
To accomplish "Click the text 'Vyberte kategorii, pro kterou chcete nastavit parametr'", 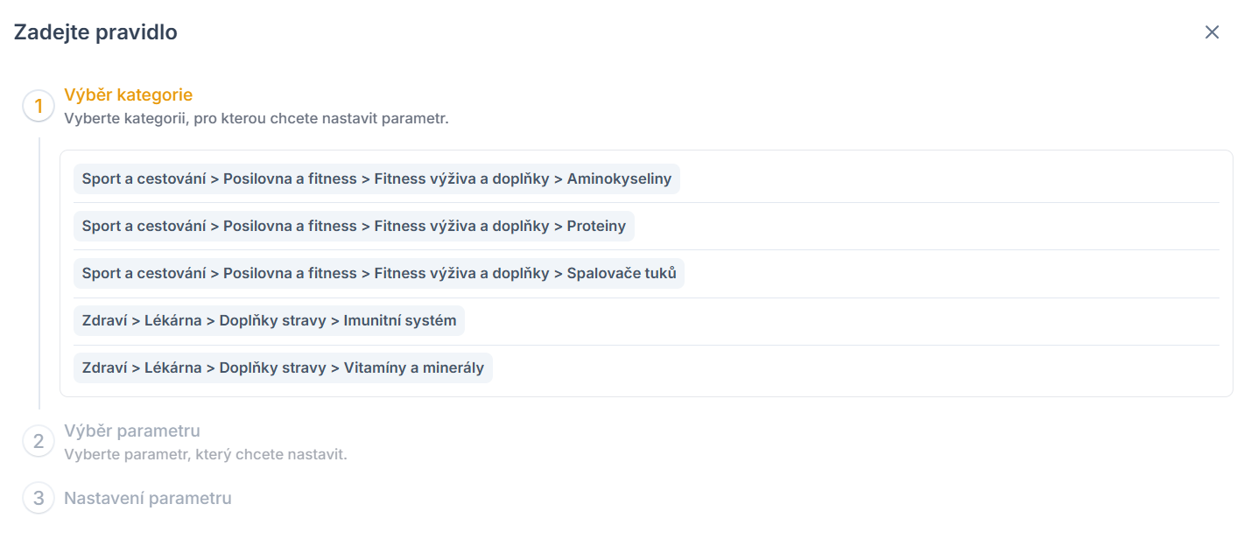I will 256,118.
